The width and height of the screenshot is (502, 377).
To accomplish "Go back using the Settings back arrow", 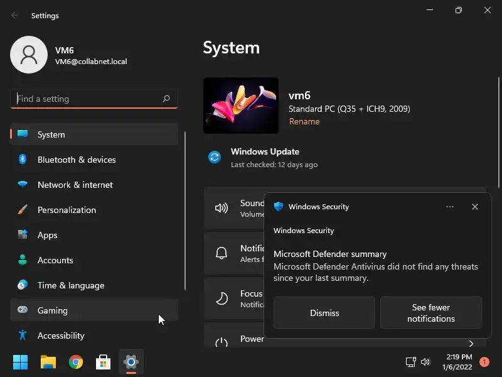I will tap(14, 15).
